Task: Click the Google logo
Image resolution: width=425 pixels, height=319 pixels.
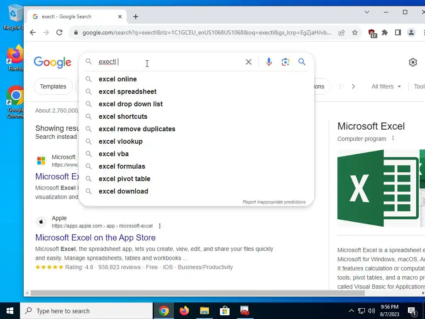Action: (x=53, y=63)
